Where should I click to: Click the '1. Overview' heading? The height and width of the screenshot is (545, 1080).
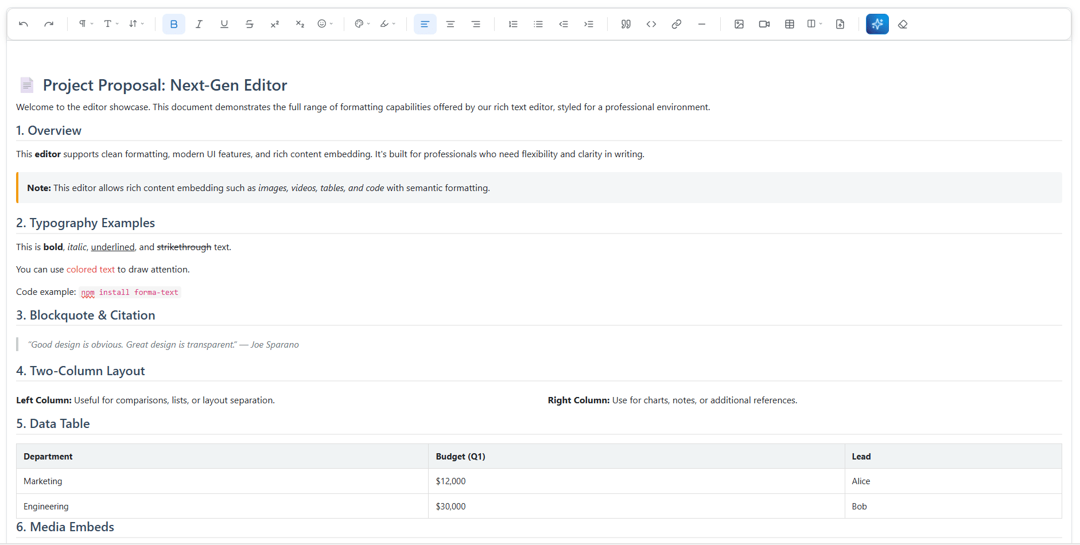tap(49, 130)
